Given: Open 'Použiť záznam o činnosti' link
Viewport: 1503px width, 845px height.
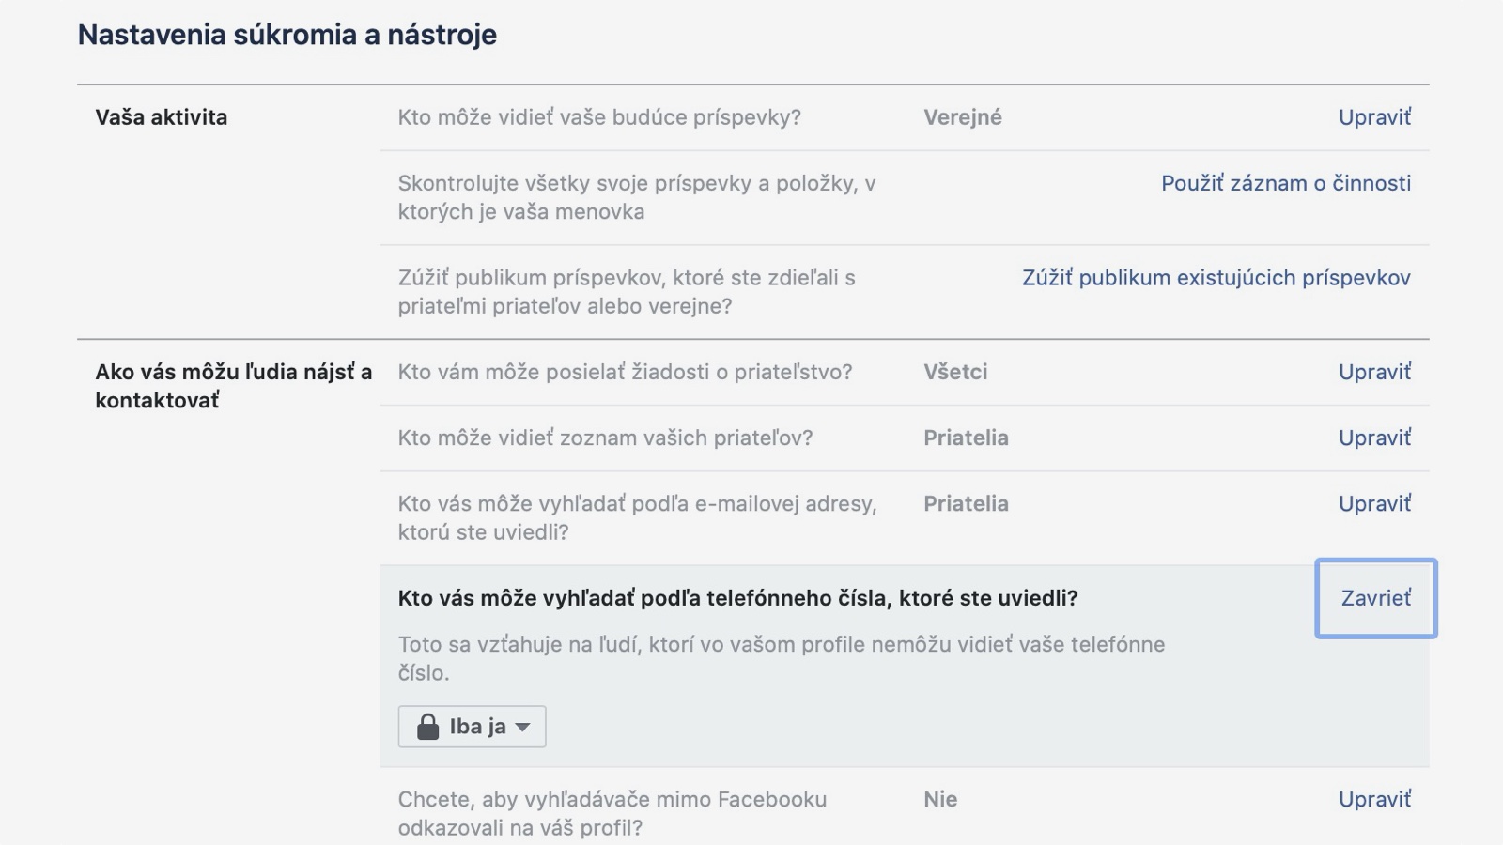Looking at the screenshot, I should tap(1285, 183).
